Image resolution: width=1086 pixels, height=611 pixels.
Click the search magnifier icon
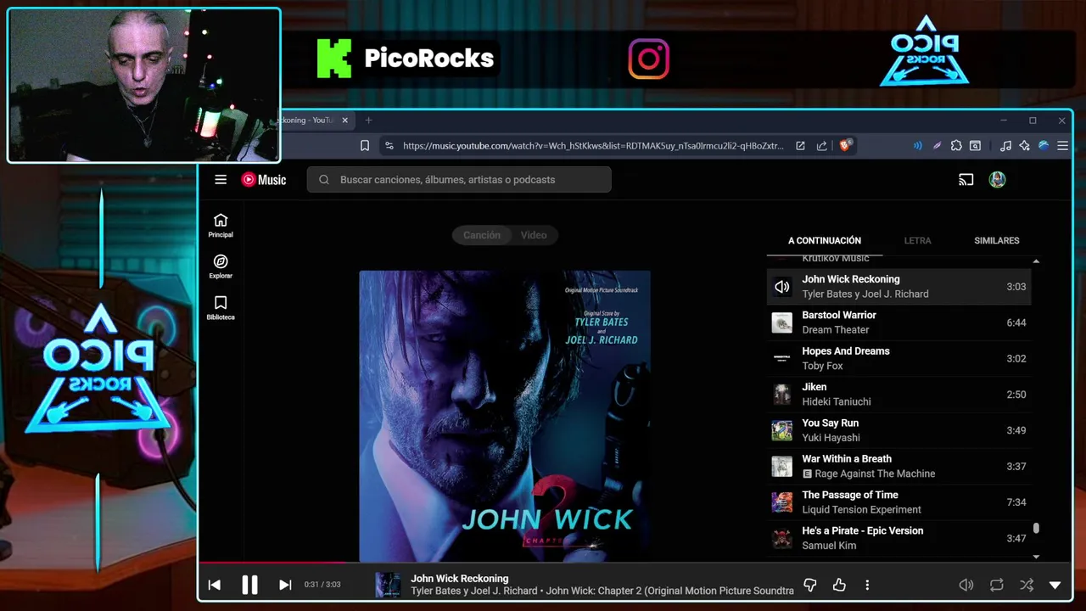click(x=324, y=180)
